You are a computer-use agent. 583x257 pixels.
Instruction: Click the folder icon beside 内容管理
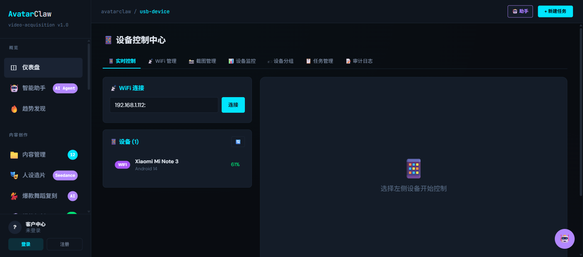14,155
